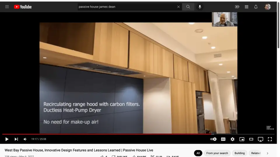Viewport: 280px width, 157px height.
Task: Select the 'From your search' chip
Action: [x=217, y=153]
